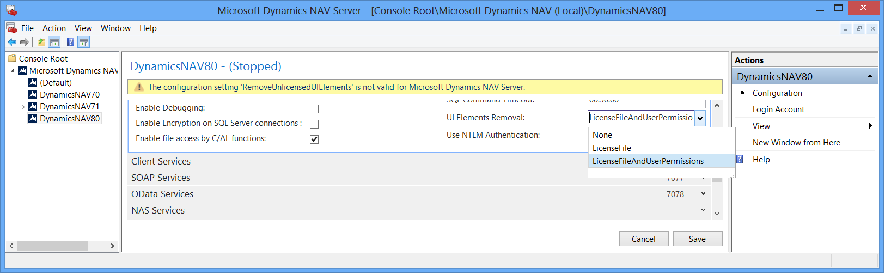Click the app icon in the title bar
885x274 pixels.
11,10
